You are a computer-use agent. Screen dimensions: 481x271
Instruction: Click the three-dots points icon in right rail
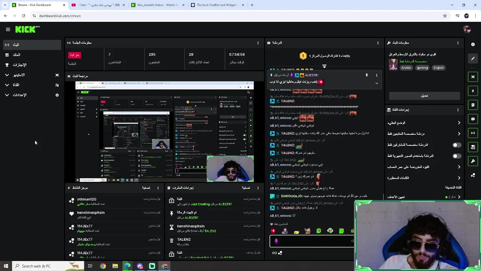click(x=473, y=175)
